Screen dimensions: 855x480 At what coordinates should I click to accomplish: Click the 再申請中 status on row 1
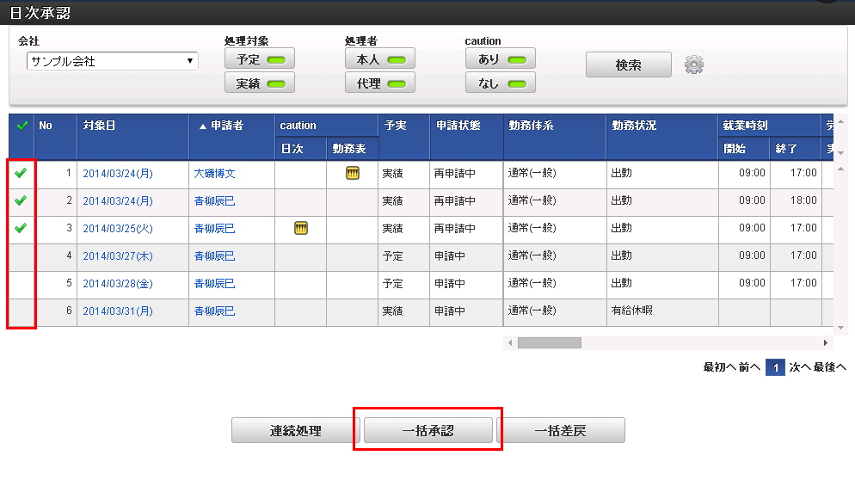pyautogui.click(x=454, y=173)
